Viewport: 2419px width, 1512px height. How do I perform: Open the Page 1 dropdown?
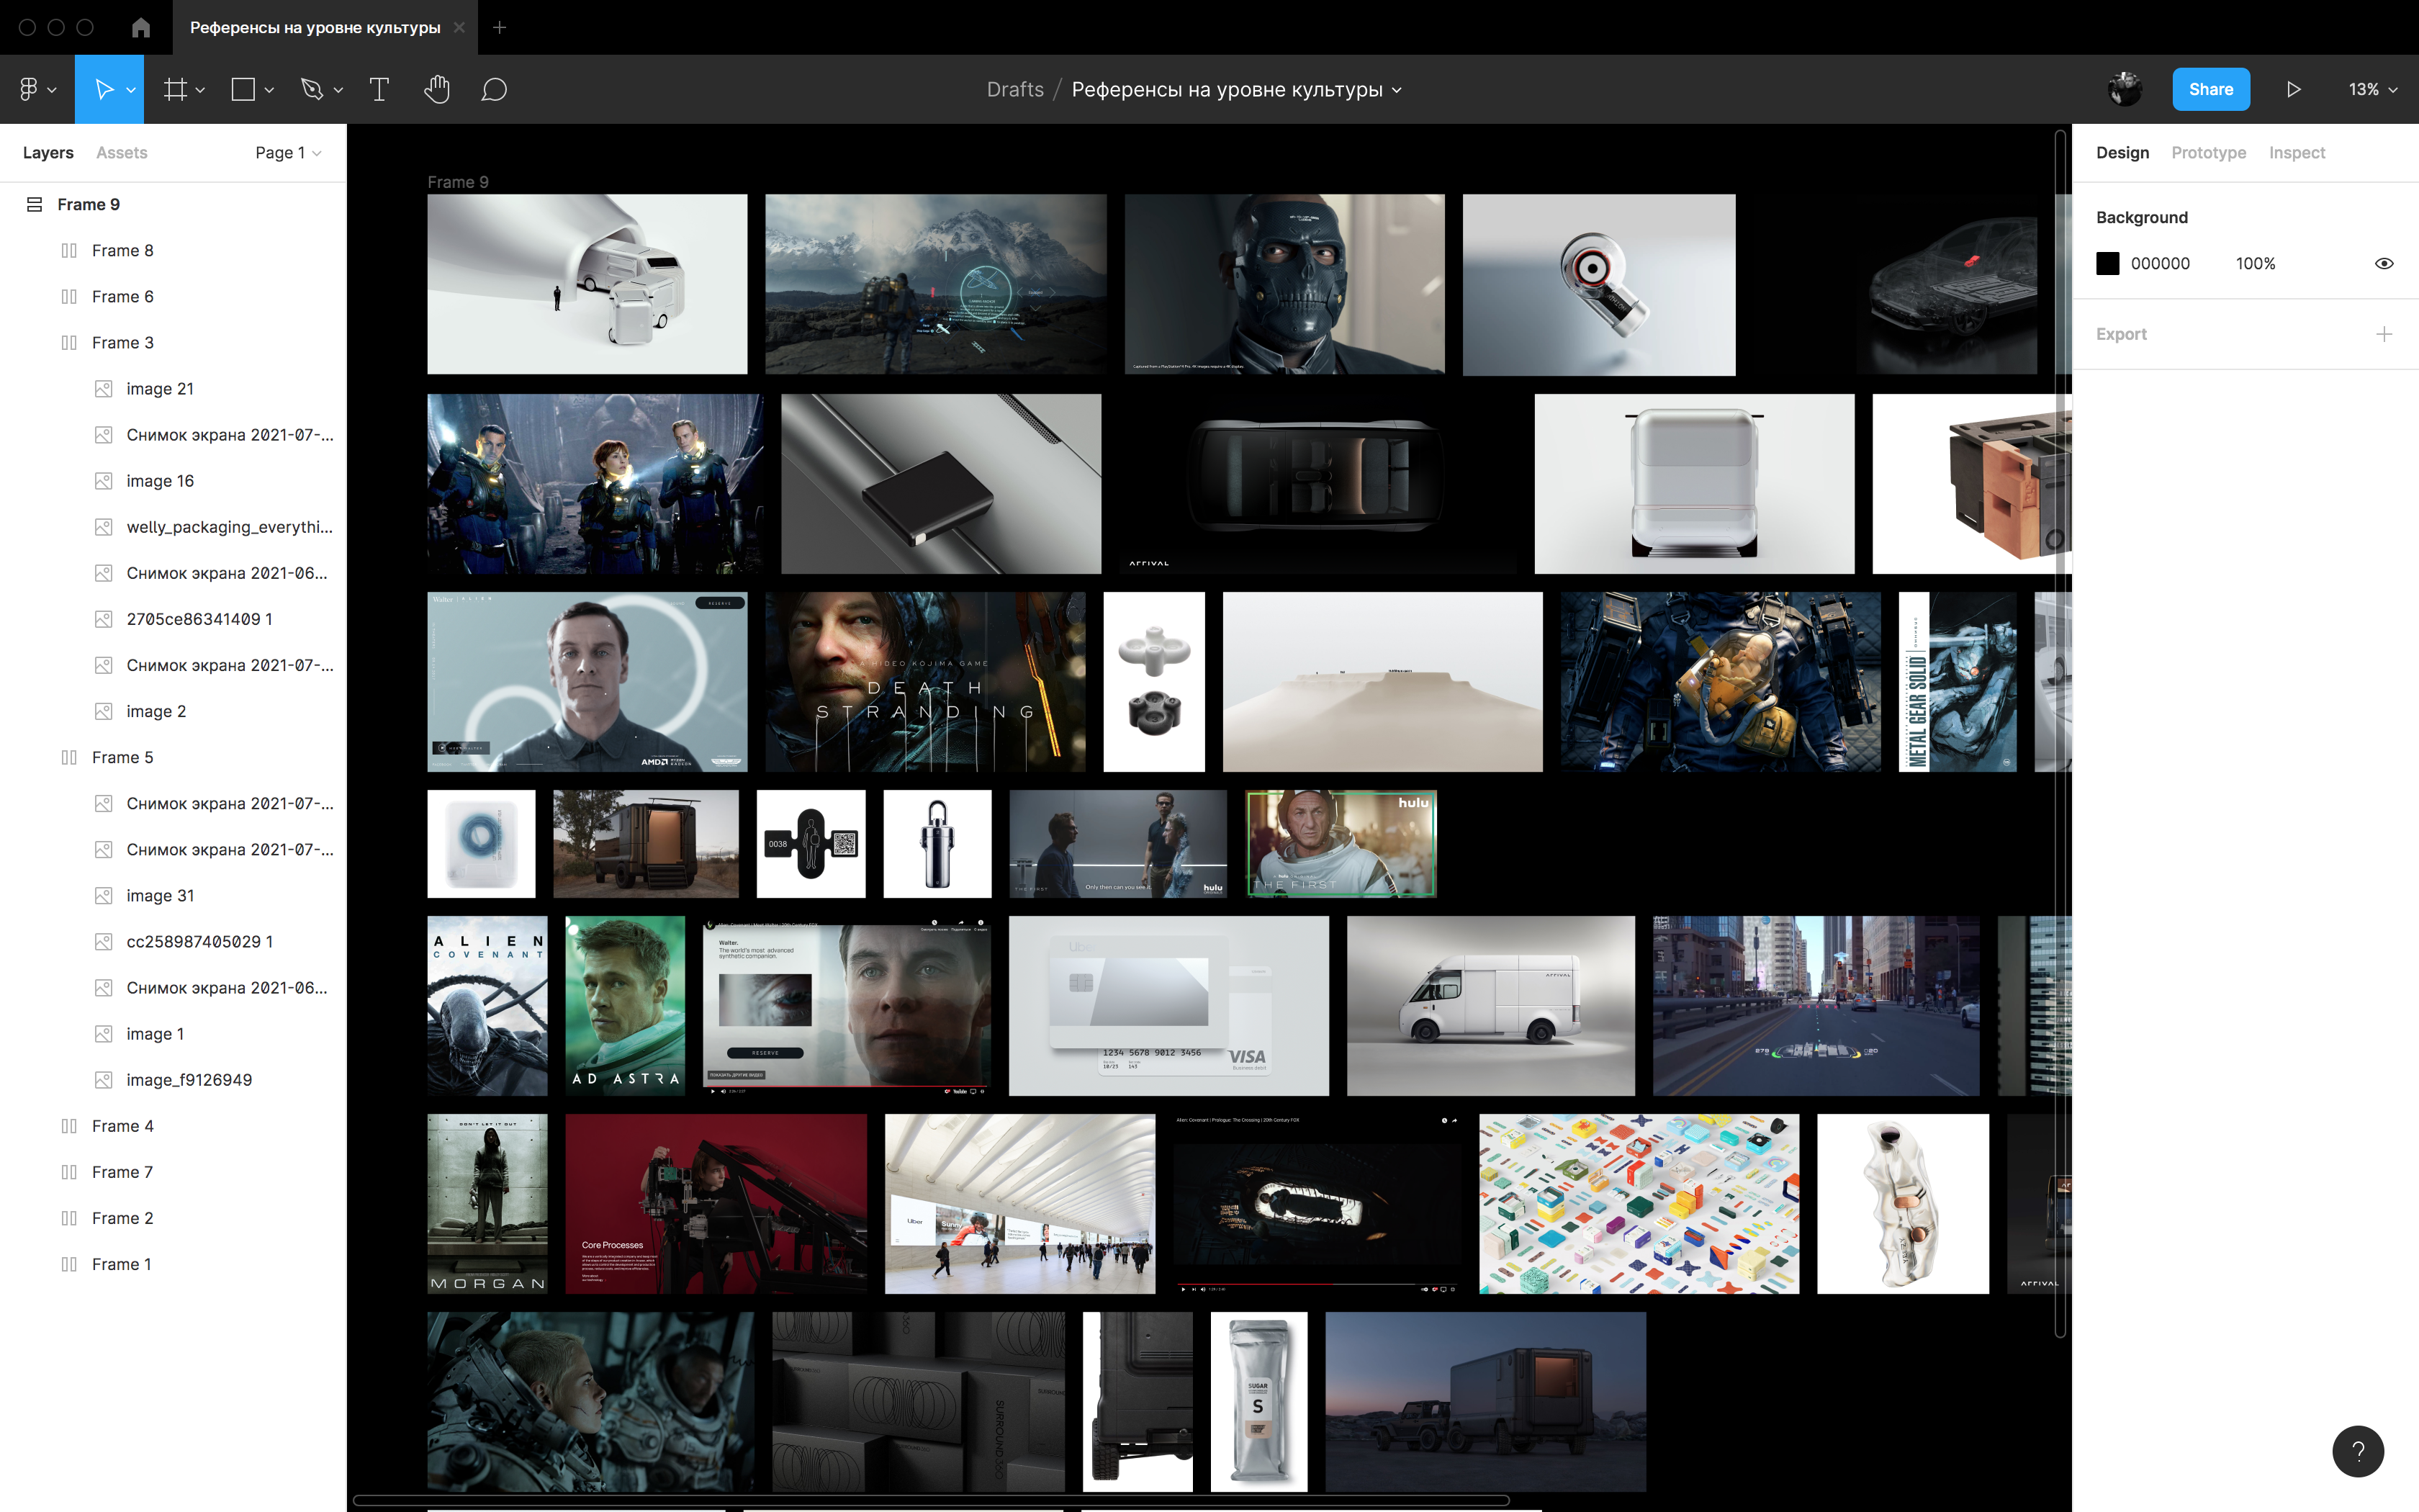[x=288, y=152]
